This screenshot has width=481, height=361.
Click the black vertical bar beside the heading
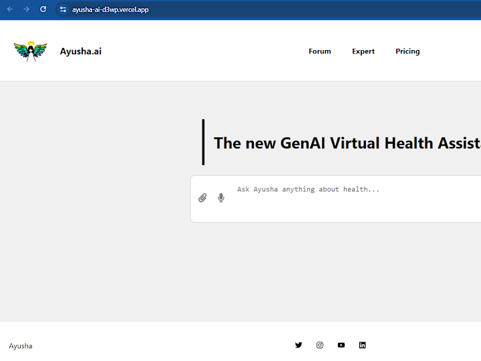[203, 142]
